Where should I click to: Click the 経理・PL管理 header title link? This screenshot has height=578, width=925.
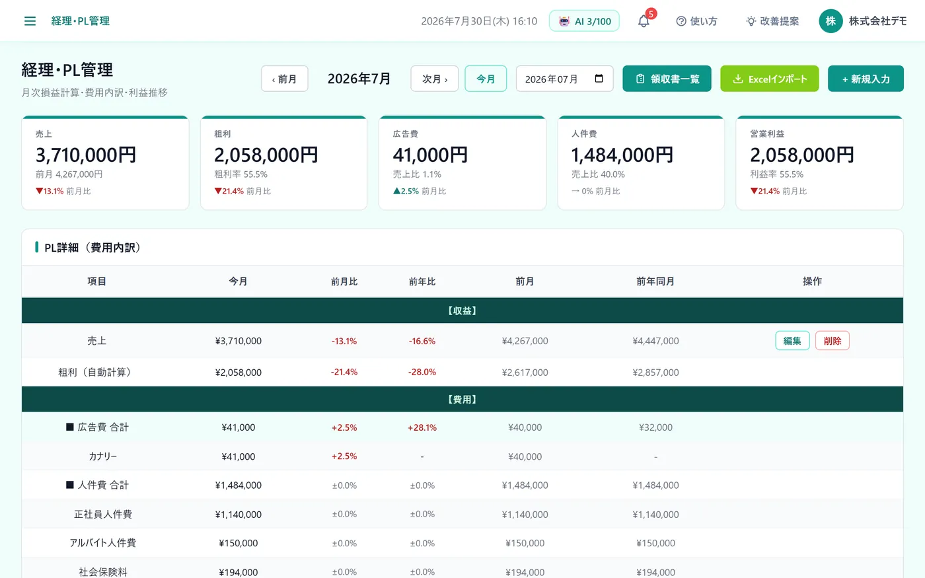coord(81,21)
